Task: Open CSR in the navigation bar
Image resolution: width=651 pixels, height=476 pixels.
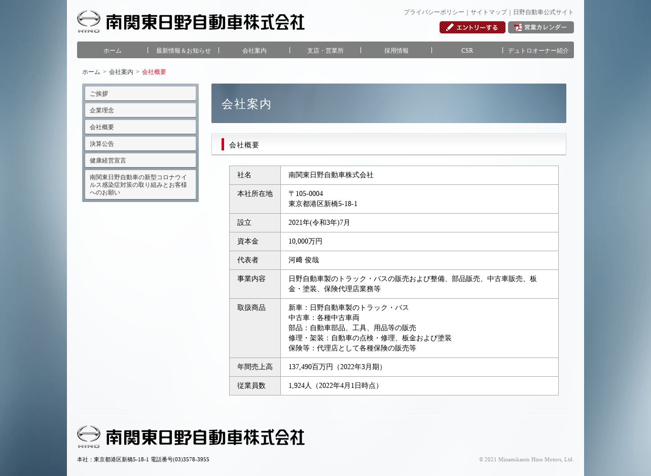Action: point(467,50)
